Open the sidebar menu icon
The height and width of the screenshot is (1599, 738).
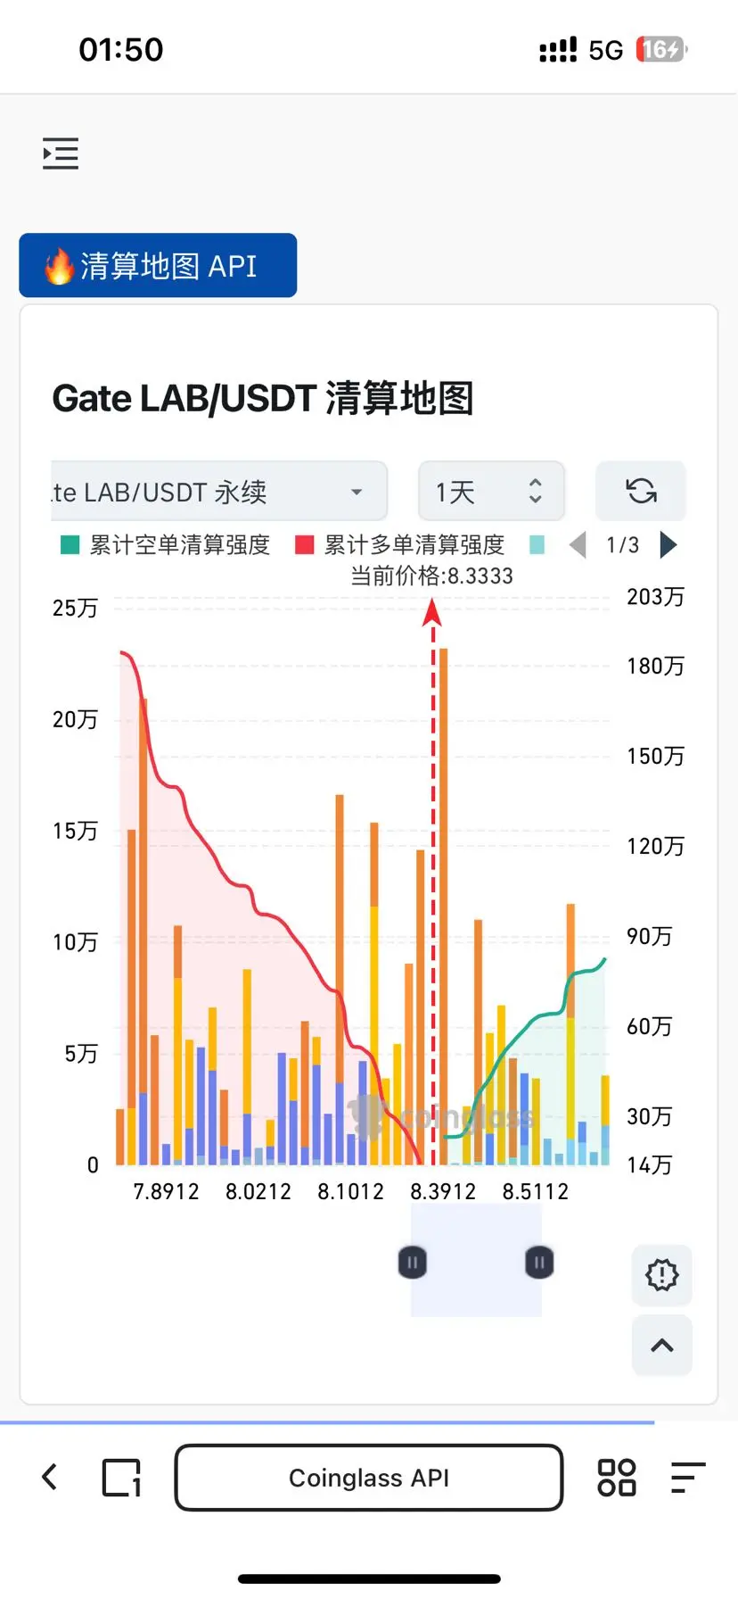coord(61,153)
